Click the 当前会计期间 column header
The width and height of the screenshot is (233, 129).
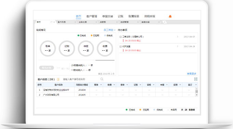[x=82, y=85]
